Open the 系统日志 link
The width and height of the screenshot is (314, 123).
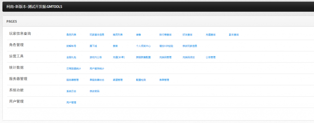[71, 91]
